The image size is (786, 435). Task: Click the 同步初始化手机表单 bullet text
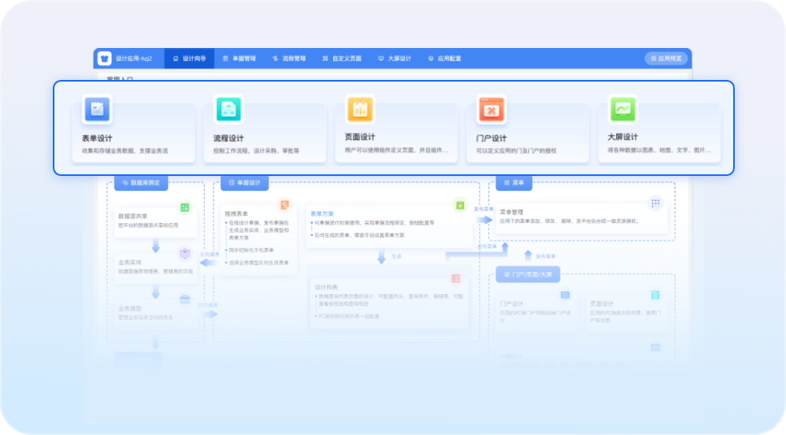point(251,250)
